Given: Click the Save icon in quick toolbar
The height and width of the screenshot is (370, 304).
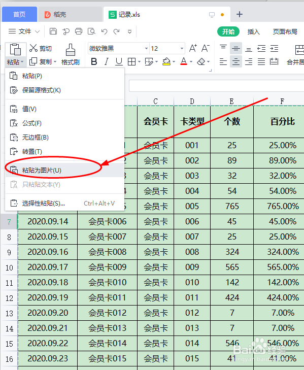Looking at the screenshot, I should (53, 31).
